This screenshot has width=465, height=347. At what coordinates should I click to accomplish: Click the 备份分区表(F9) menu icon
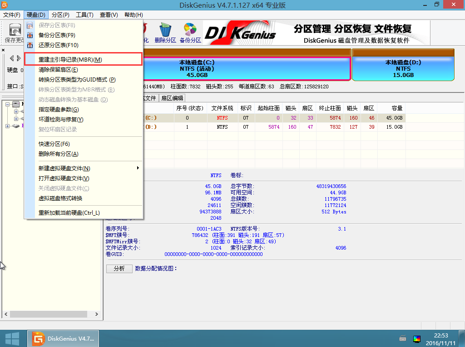(30, 35)
